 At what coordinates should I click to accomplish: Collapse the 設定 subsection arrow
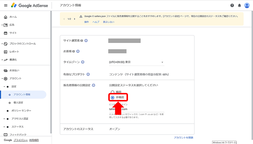(4, 87)
